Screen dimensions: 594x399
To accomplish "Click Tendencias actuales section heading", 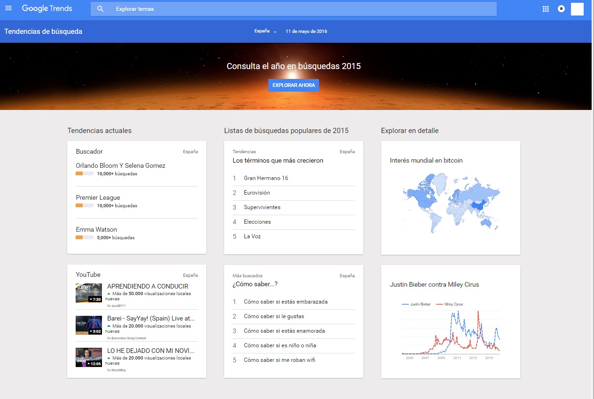I will [x=100, y=131].
